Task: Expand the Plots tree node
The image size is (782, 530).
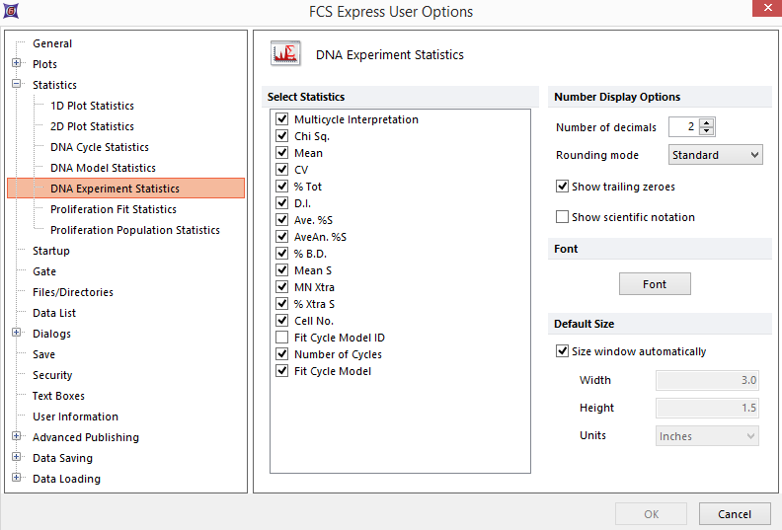Action: pyautogui.click(x=17, y=64)
